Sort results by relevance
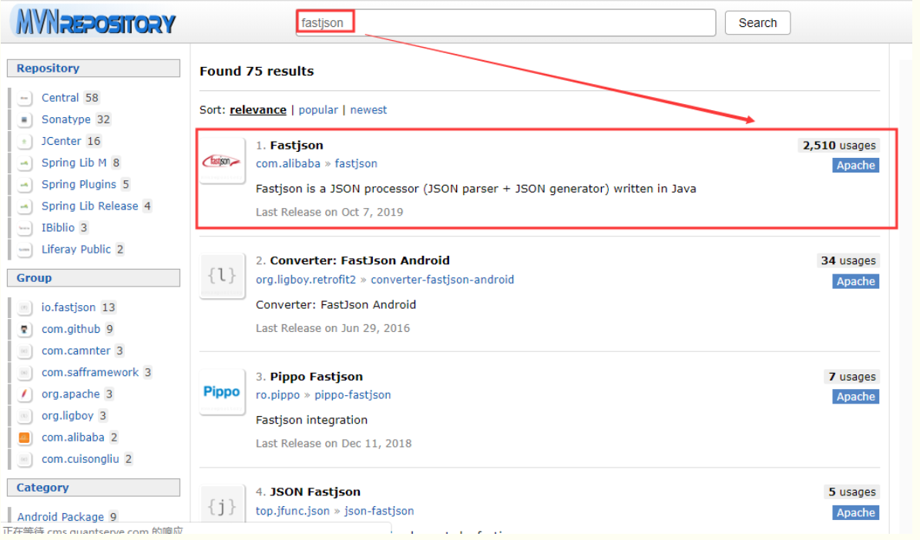Screen dimensions: 920x540 (x=258, y=109)
